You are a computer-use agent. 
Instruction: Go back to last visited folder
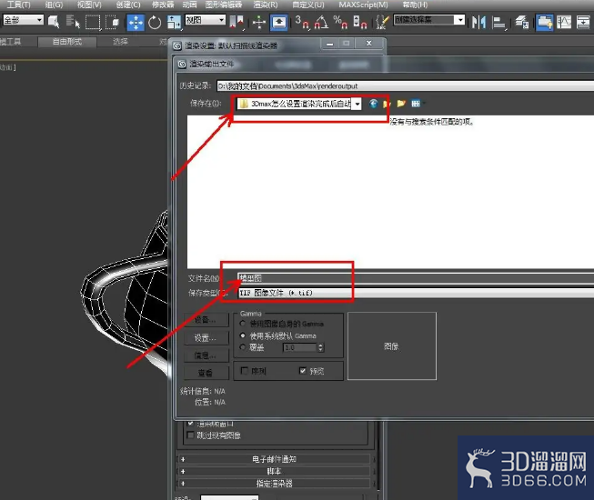[373, 104]
